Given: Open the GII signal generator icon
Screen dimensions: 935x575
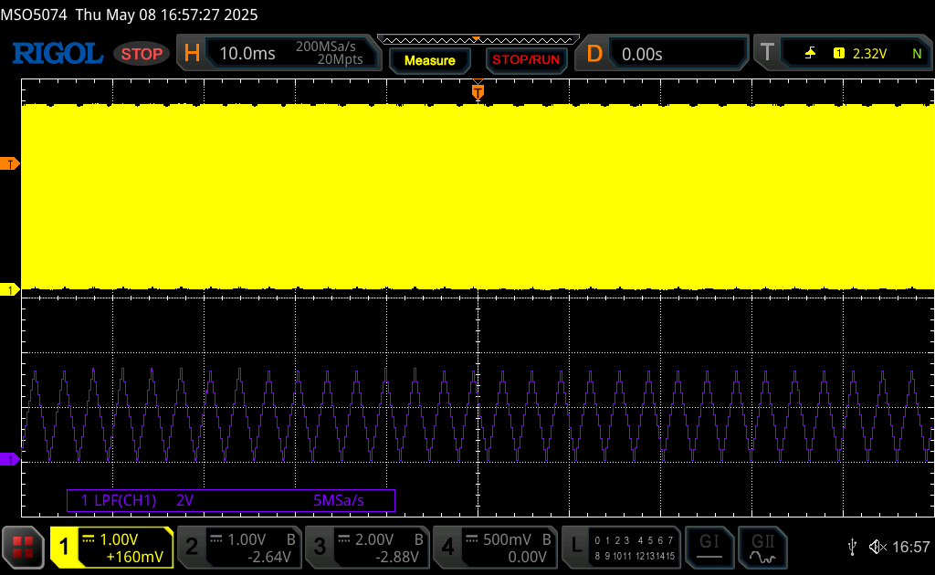Looking at the screenshot, I should (x=762, y=547).
